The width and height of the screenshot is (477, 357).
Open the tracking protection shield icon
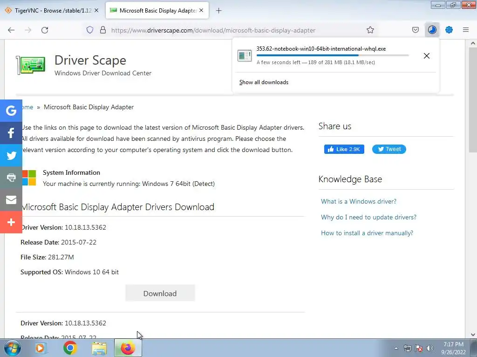90,30
